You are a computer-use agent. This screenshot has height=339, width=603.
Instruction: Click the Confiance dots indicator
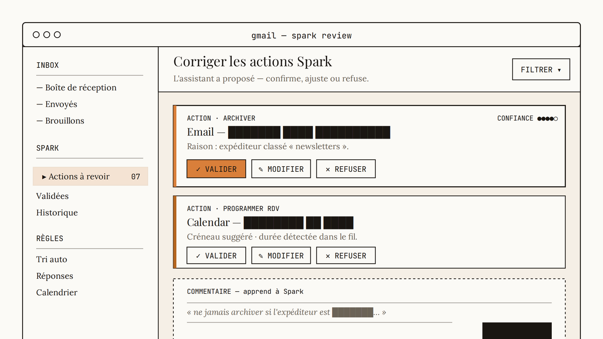click(x=547, y=119)
